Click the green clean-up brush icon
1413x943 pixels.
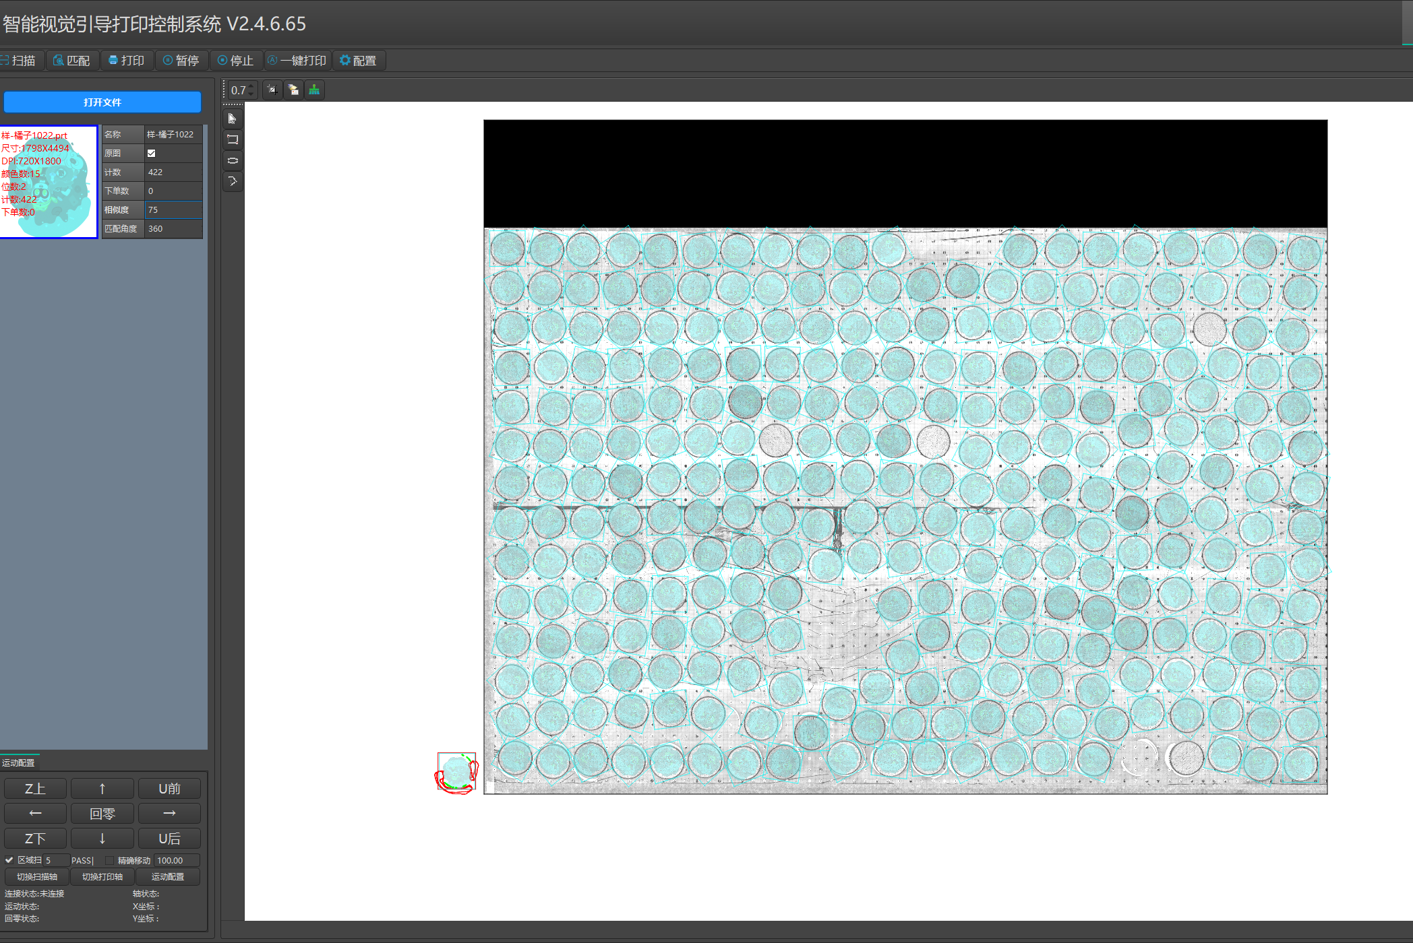[x=314, y=89]
